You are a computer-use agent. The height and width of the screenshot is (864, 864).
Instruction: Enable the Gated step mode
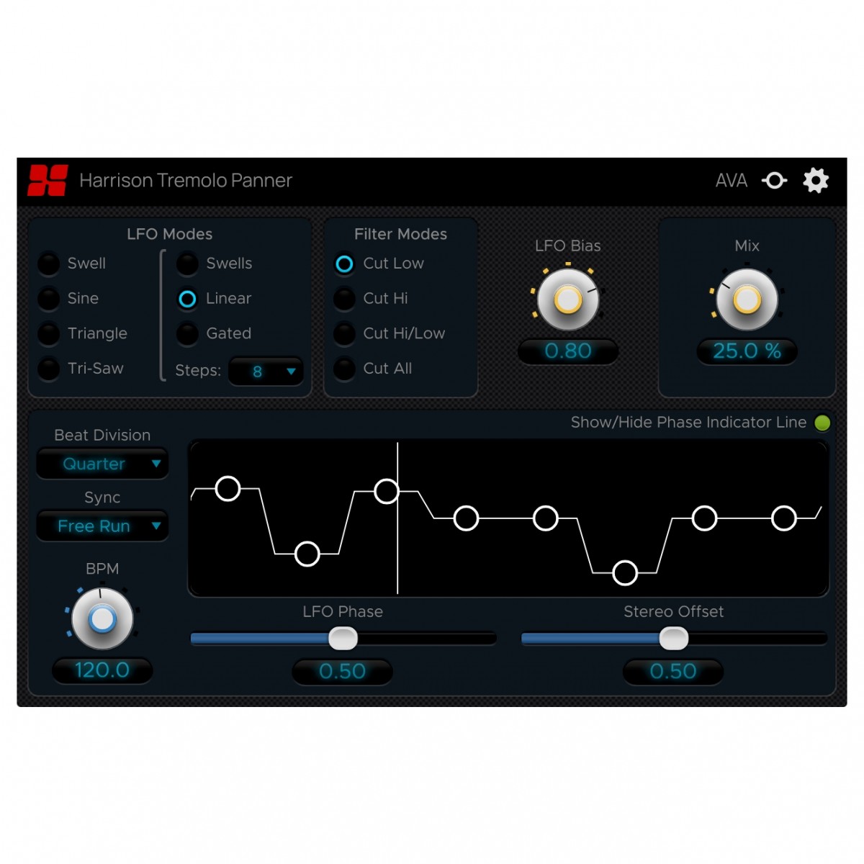[187, 333]
